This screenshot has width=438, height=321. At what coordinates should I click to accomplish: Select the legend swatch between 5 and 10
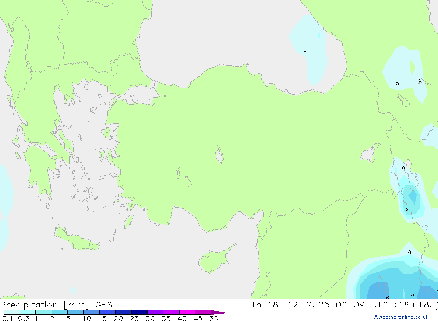coord(76,312)
